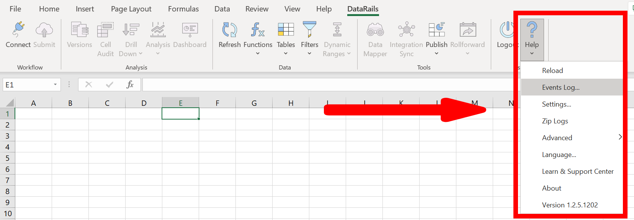Click the Filters funnel icon
Screen dimensions: 634x220
tap(309, 29)
